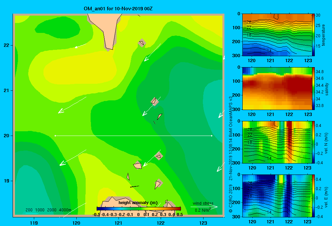Screen dimensions: 332x226
Task: Click longitude 120 under the temperature plot
Action: 252,60
